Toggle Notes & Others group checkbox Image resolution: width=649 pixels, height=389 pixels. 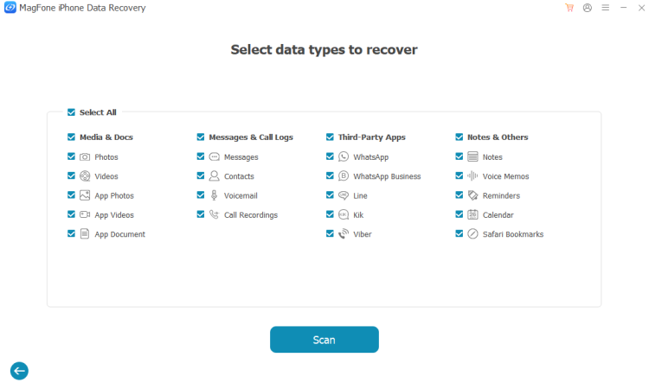[459, 137]
